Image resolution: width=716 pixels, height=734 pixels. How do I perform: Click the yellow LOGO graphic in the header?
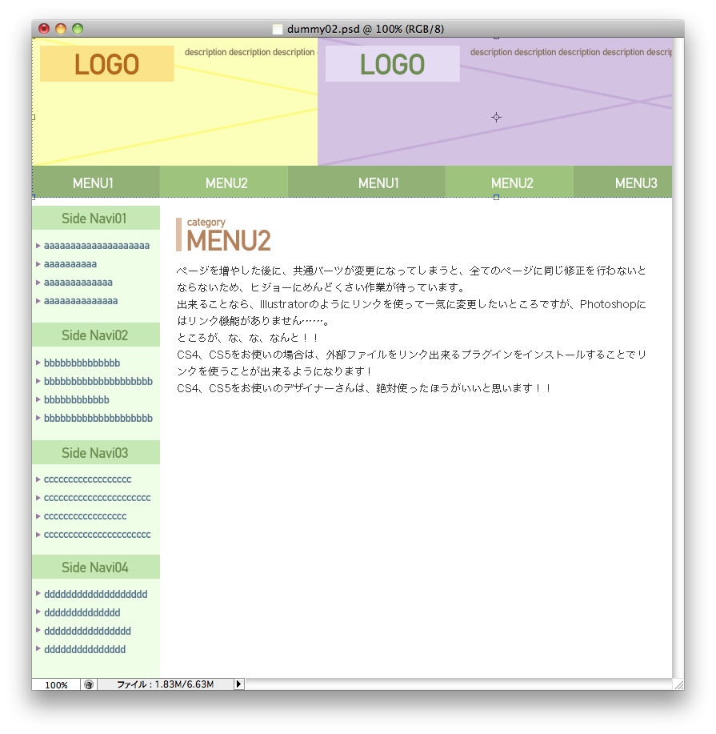click(x=106, y=63)
